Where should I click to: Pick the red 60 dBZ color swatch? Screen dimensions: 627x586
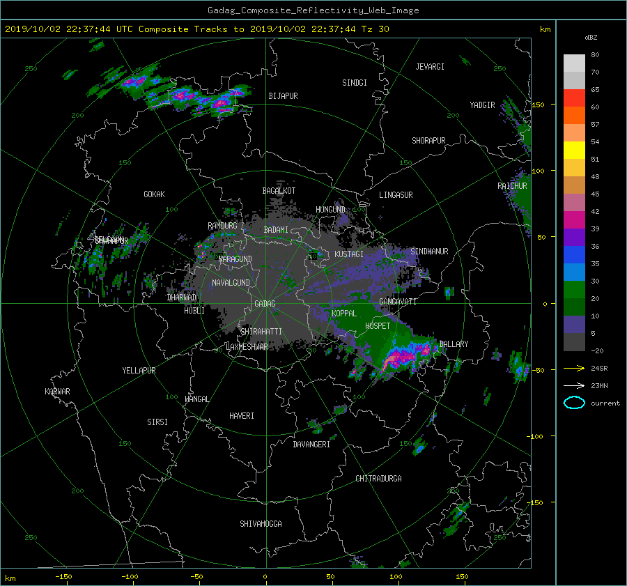[x=574, y=98]
